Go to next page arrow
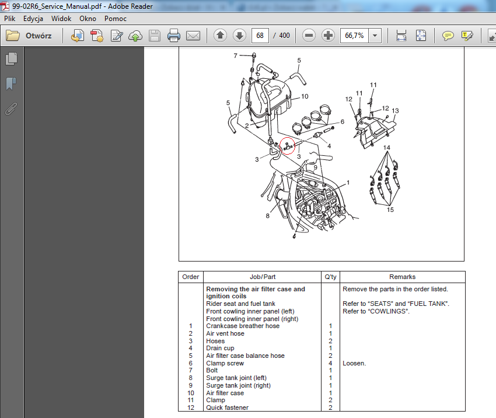 click(x=239, y=36)
